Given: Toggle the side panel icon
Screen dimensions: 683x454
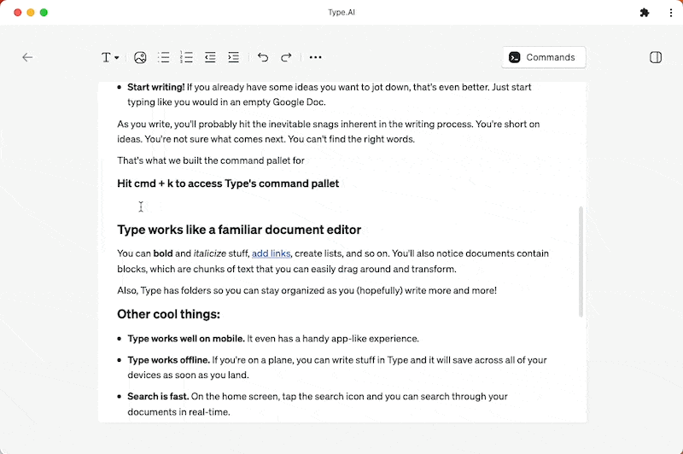Looking at the screenshot, I should [656, 57].
